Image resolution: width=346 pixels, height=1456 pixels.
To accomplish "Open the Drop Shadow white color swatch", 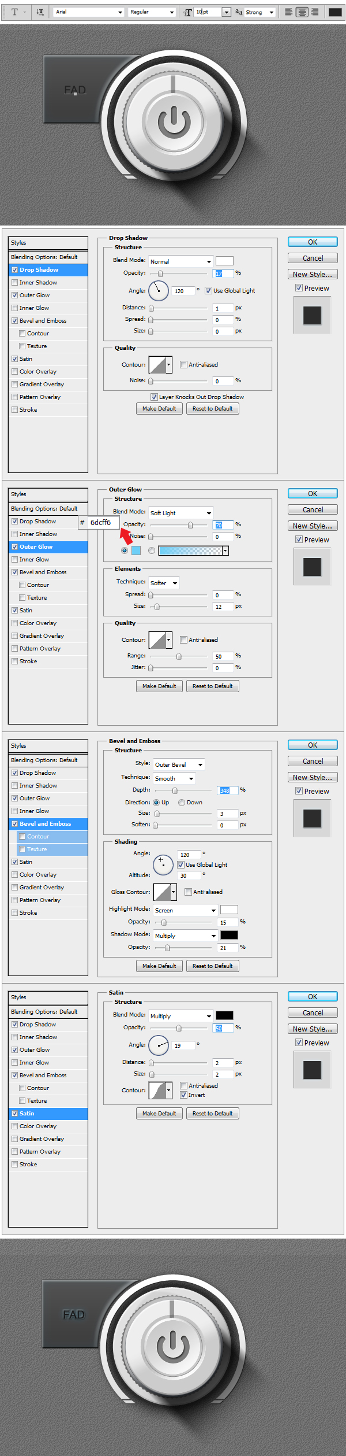I will point(224,261).
